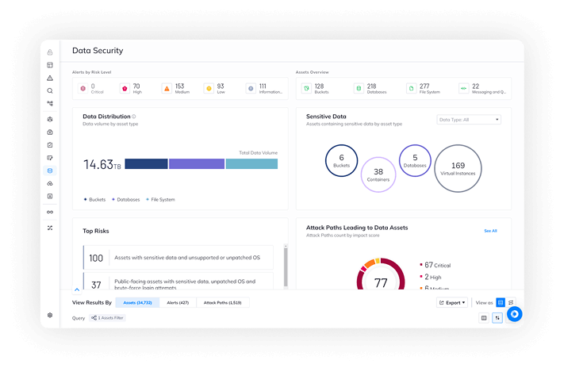Open the infinity loop sidebar icon
This screenshot has width=564, height=368.
point(50,212)
